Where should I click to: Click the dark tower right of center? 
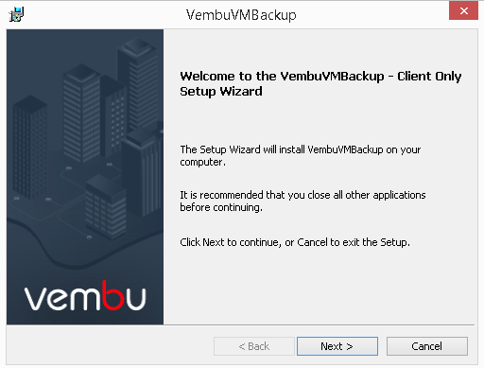pos(142,172)
